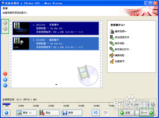The width and height of the screenshot is (159, 118).
Task: Click grey help icon beside disc size dropdown
Action: point(153,105)
